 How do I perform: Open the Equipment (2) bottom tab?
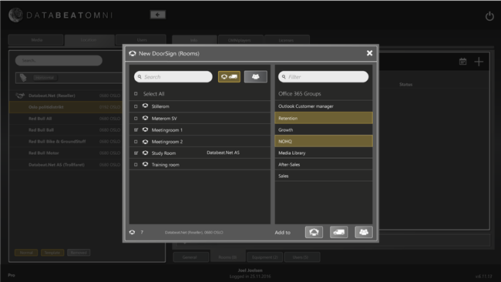point(264,257)
